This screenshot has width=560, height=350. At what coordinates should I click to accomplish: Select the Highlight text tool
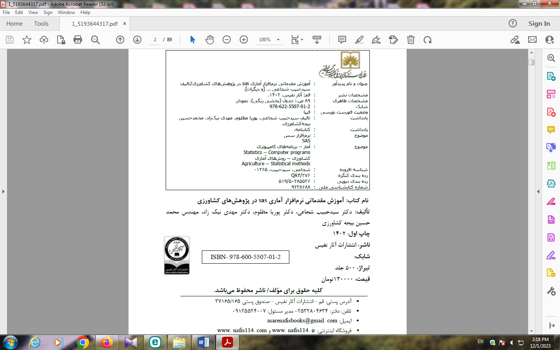[359, 40]
